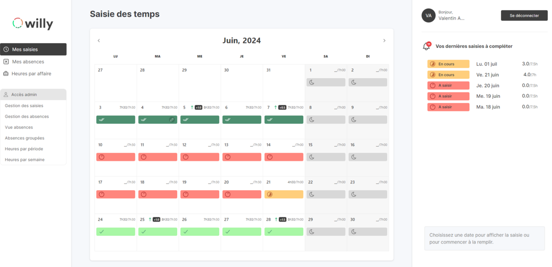Click the clock icon on June 10 entry

(x=101, y=157)
